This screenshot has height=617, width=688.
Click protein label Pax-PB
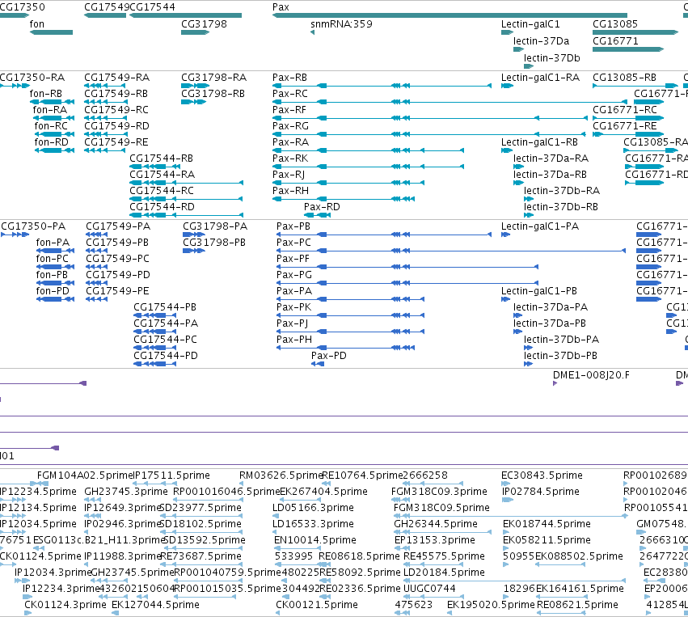pos(293,226)
